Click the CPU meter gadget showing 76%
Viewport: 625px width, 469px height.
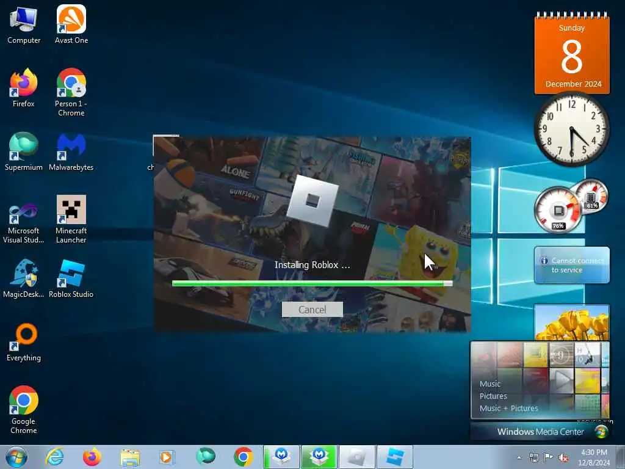point(558,210)
